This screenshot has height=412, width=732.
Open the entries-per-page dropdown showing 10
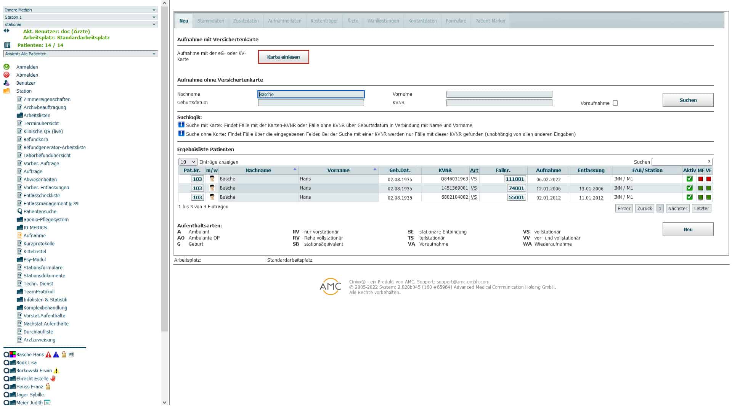[188, 162]
